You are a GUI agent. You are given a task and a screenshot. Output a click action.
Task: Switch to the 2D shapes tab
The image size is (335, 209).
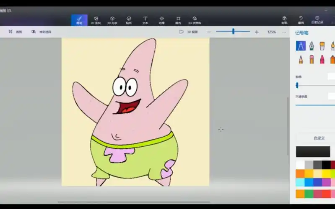point(96,20)
